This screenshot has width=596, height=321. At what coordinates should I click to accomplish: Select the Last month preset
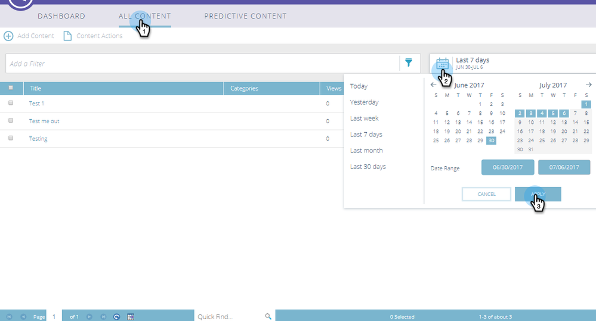pos(366,150)
